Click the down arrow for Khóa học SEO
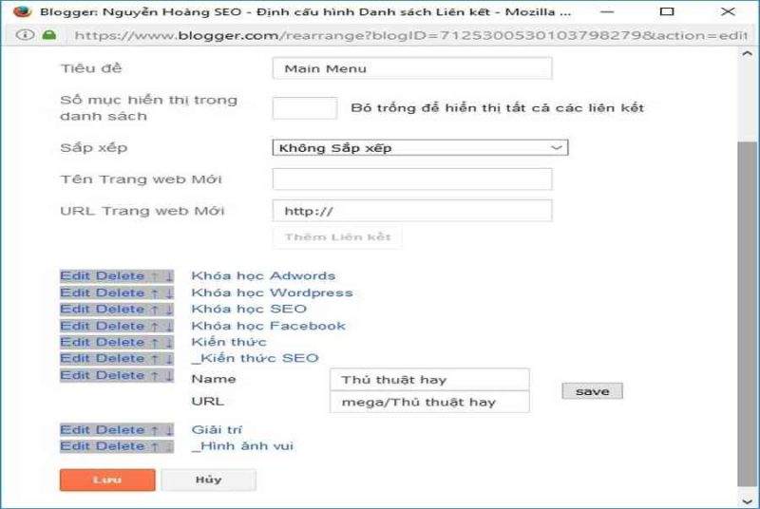This screenshot has height=509, width=760. (168, 309)
